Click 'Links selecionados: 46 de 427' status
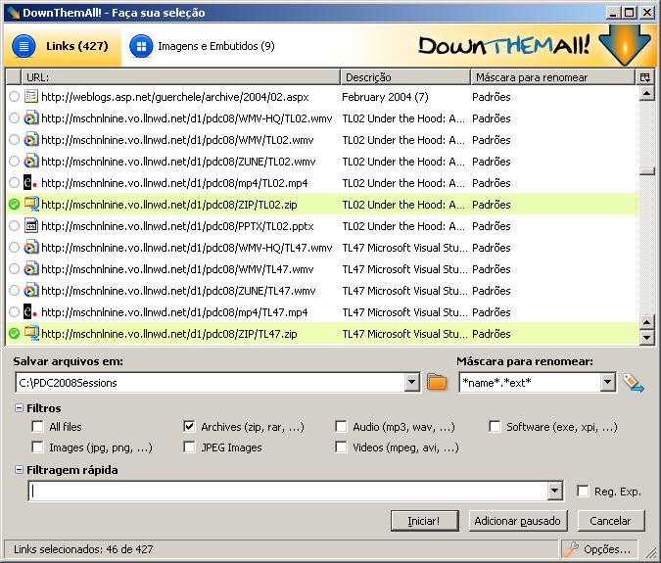The height and width of the screenshot is (563, 661). point(83,549)
